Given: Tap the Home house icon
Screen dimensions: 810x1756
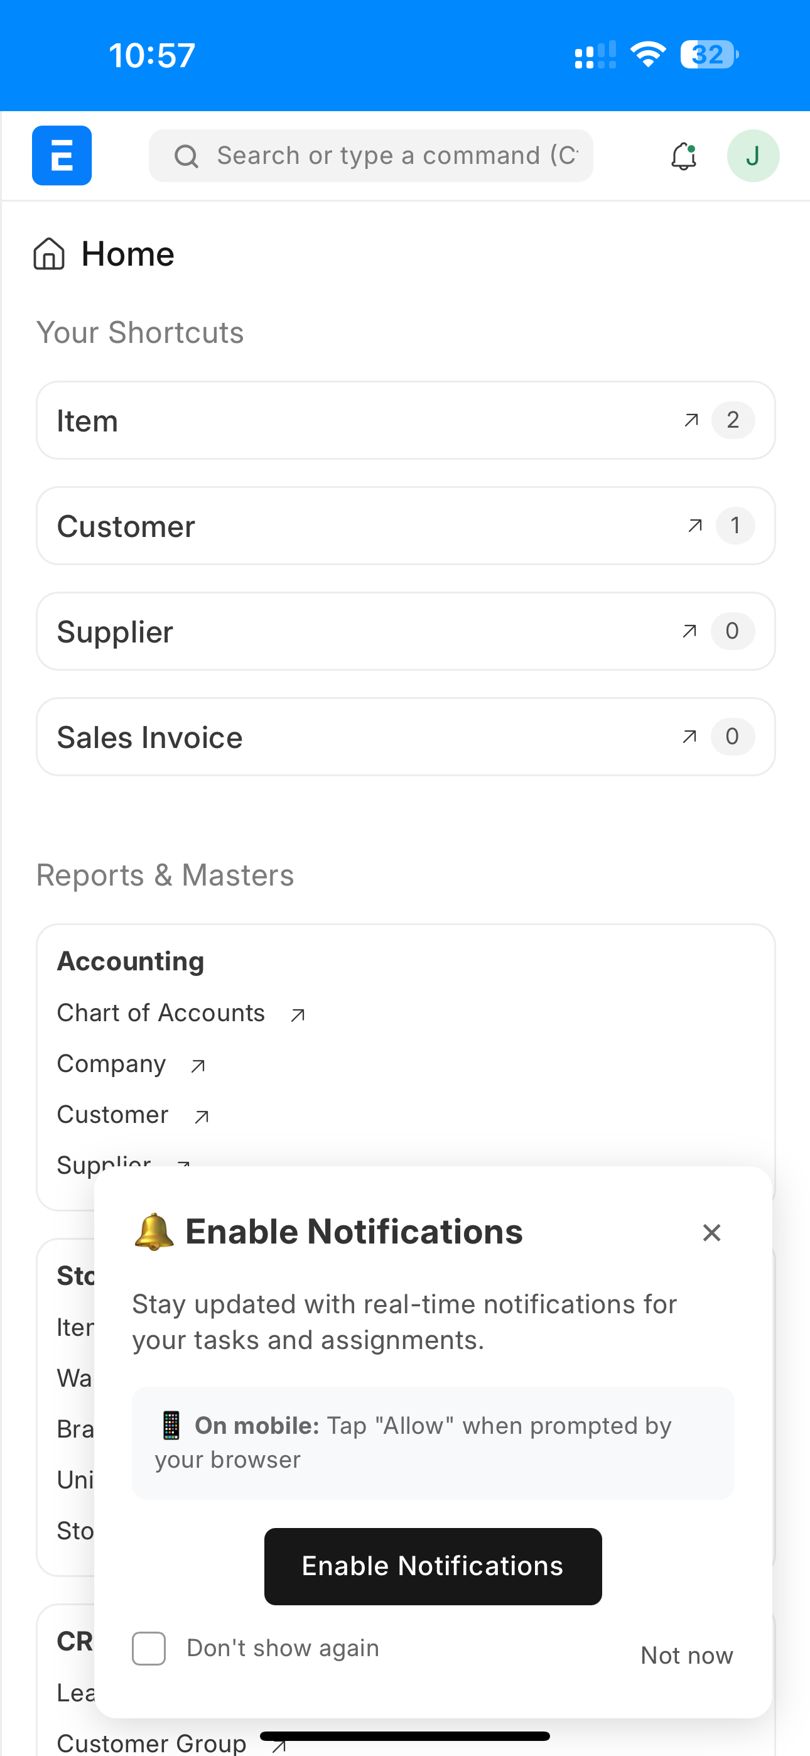Looking at the screenshot, I should pyautogui.click(x=49, y=254).
